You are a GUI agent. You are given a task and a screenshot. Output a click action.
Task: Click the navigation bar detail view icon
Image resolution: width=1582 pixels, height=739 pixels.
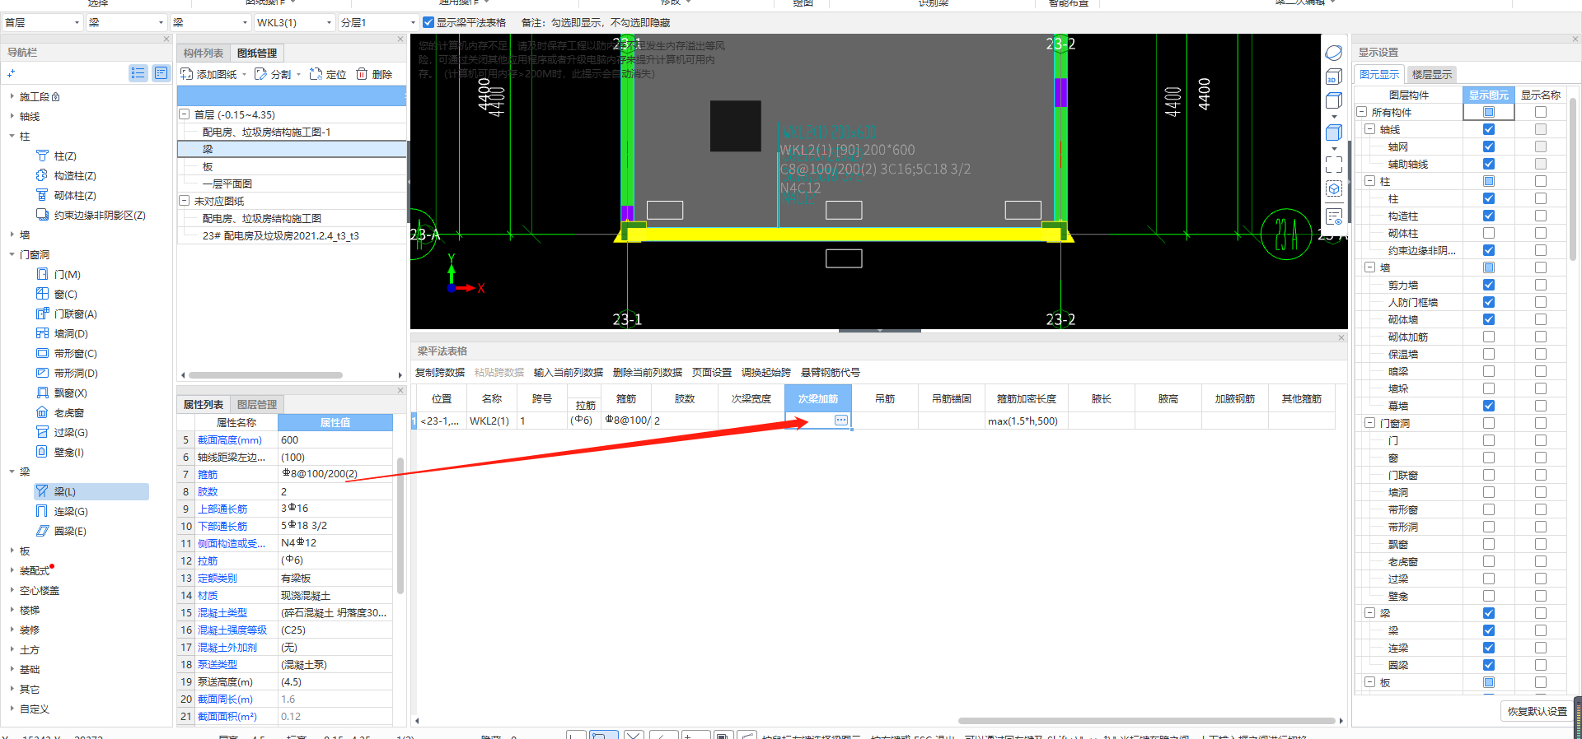(x=161, y=73)
